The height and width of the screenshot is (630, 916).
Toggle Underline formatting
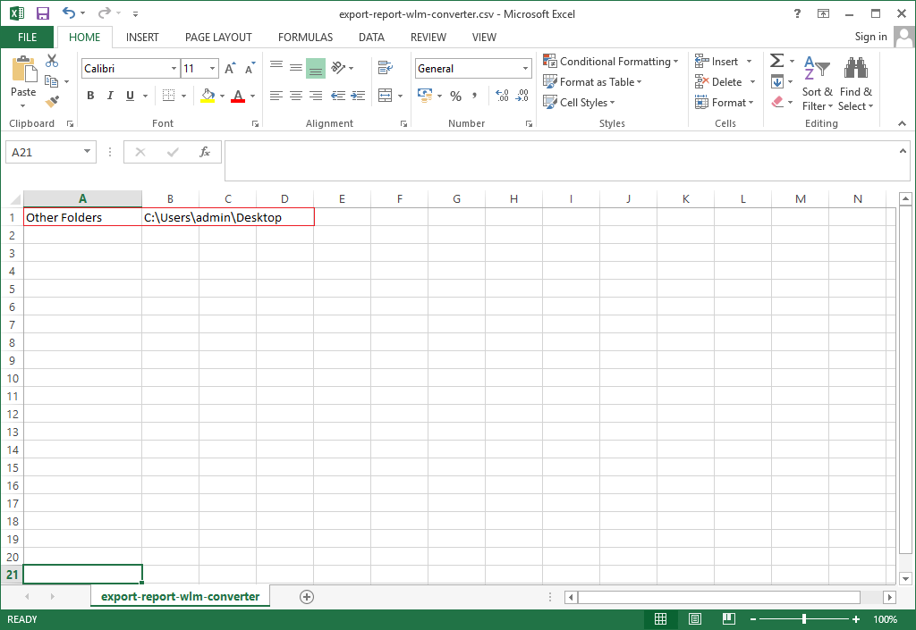coord(130,96)
